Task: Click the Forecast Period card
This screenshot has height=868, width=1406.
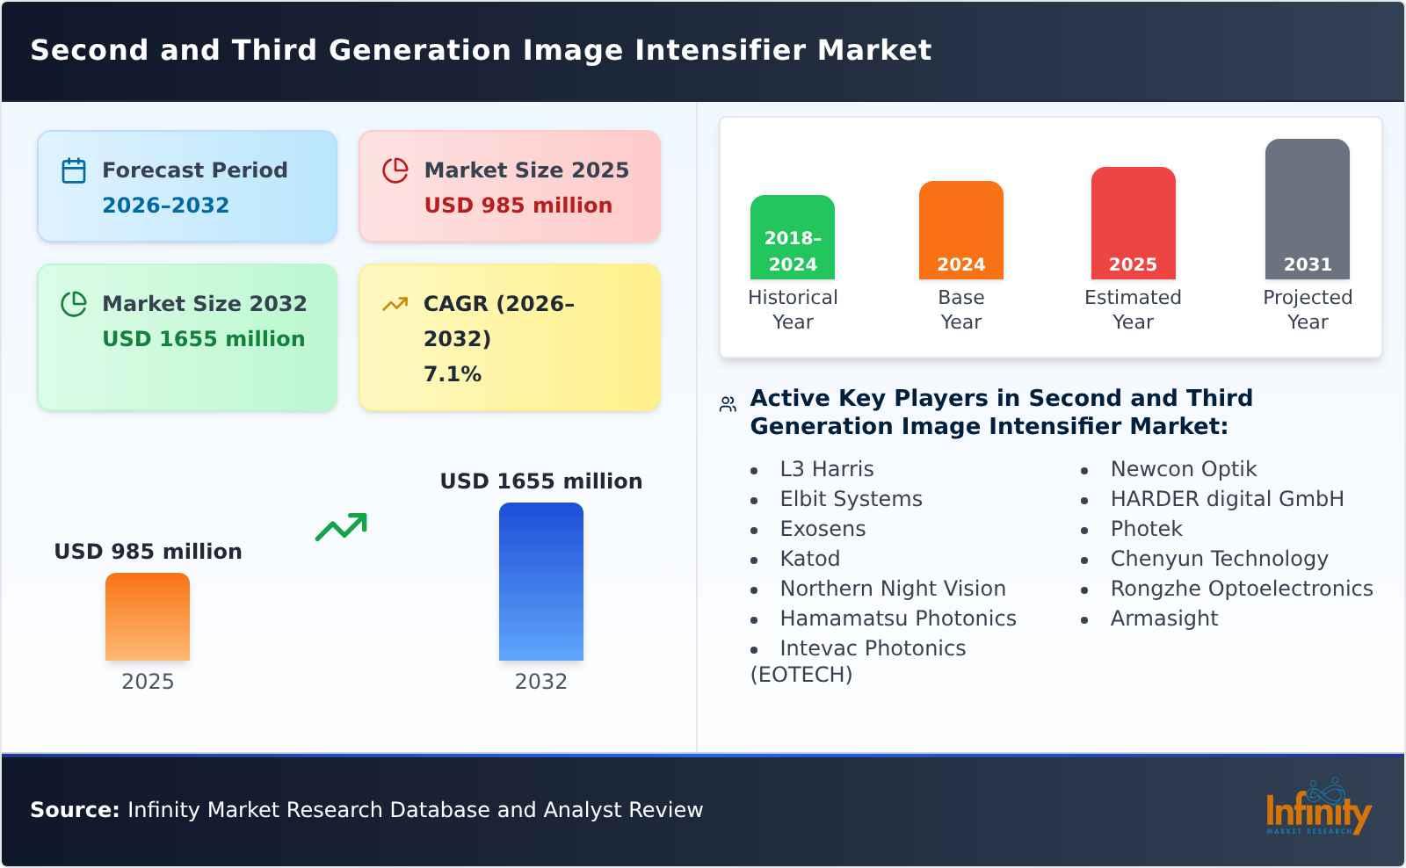Action: pos(186,185)
